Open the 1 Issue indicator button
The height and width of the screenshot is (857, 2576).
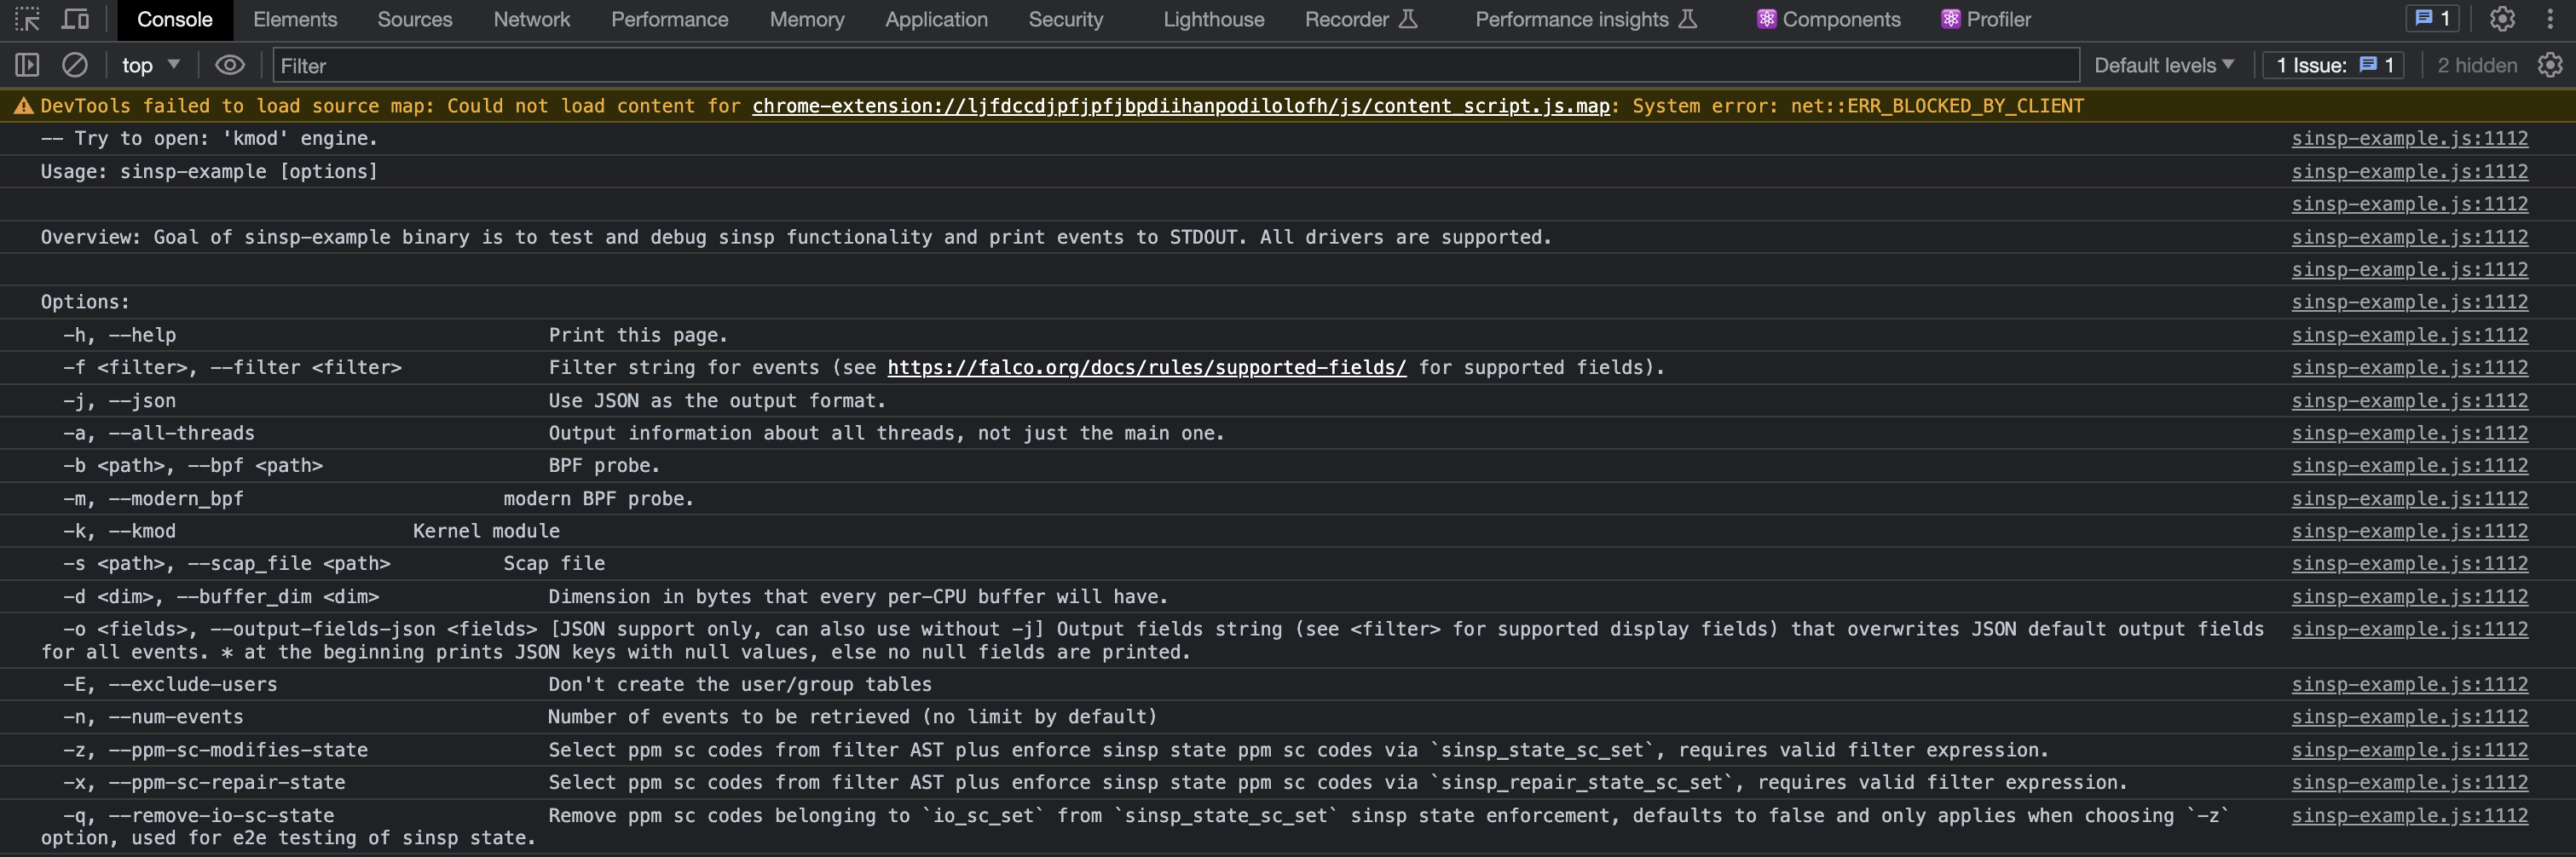point(2333,65)
